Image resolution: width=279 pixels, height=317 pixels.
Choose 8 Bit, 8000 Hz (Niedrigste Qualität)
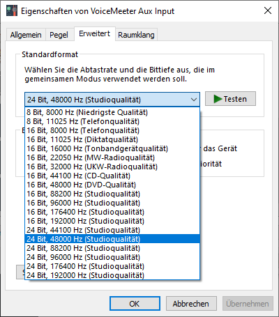(112, 112)
